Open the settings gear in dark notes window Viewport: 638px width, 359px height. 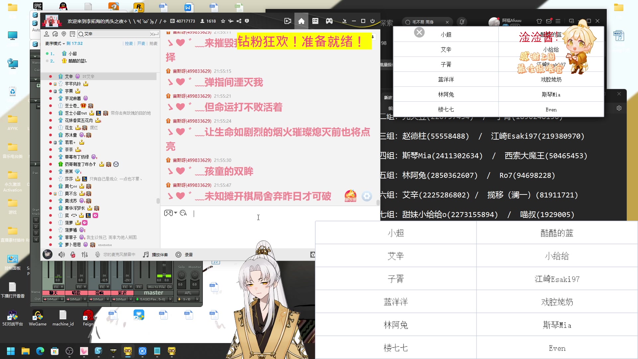click(619, 108)
